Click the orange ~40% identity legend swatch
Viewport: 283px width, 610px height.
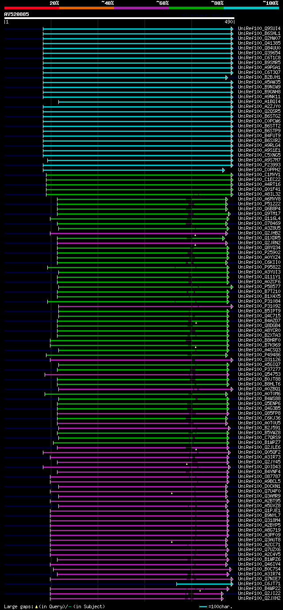(x=87, y=8)
